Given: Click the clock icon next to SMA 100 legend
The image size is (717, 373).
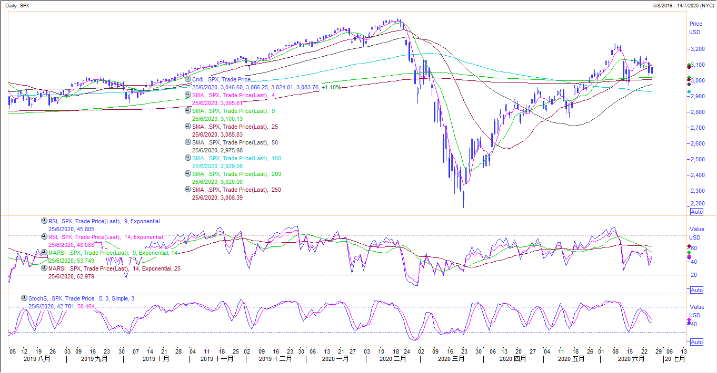Looking at the screenshot, I should point(188,158).
